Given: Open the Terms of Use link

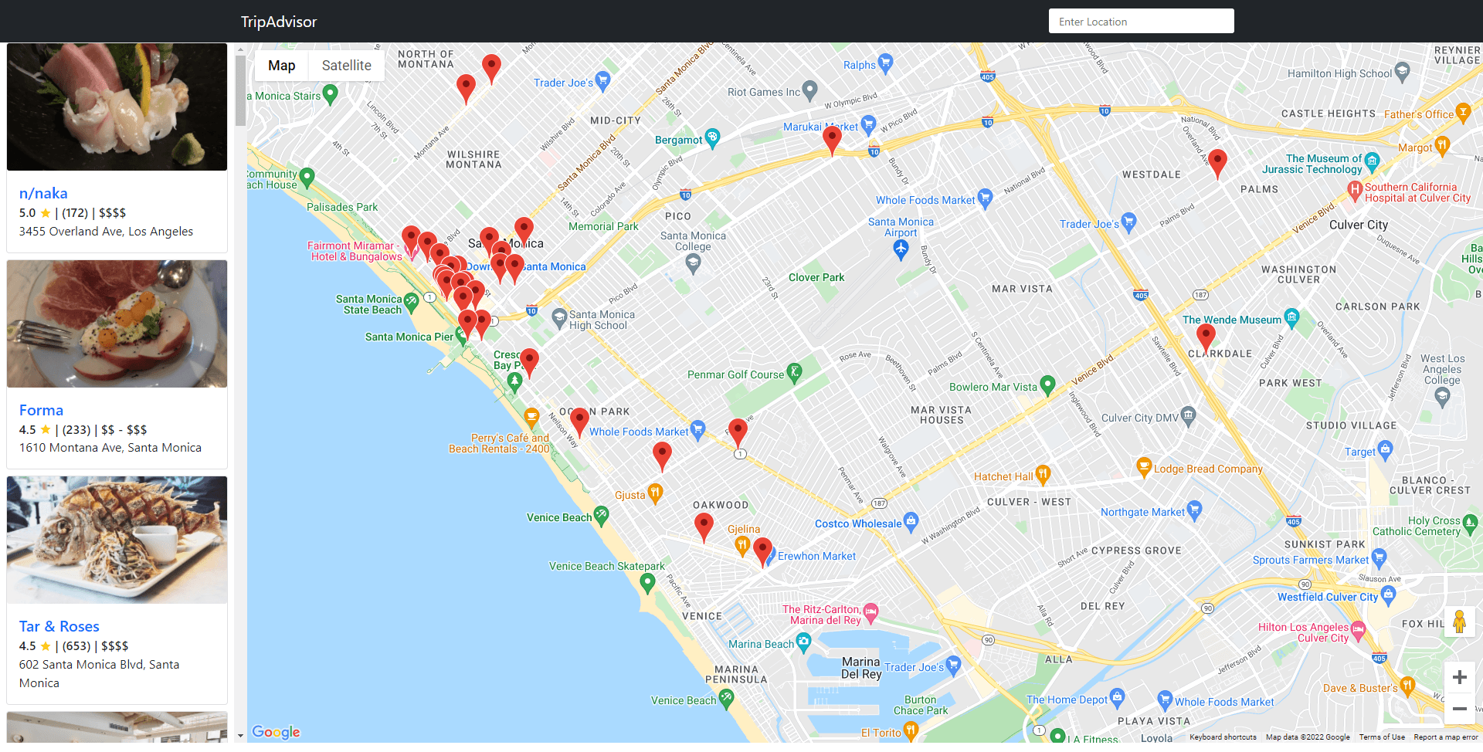Looking at the screenshot, I should (x=1382, y=737).
